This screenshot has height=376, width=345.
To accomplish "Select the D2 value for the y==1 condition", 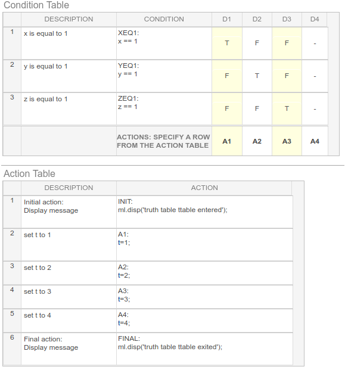I will 257,76.
